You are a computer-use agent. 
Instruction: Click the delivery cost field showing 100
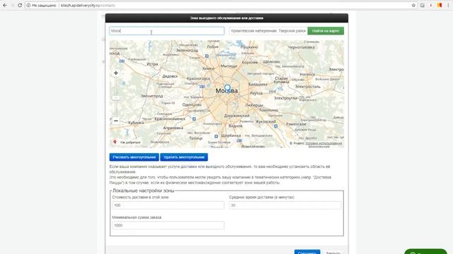pos(168,205)
